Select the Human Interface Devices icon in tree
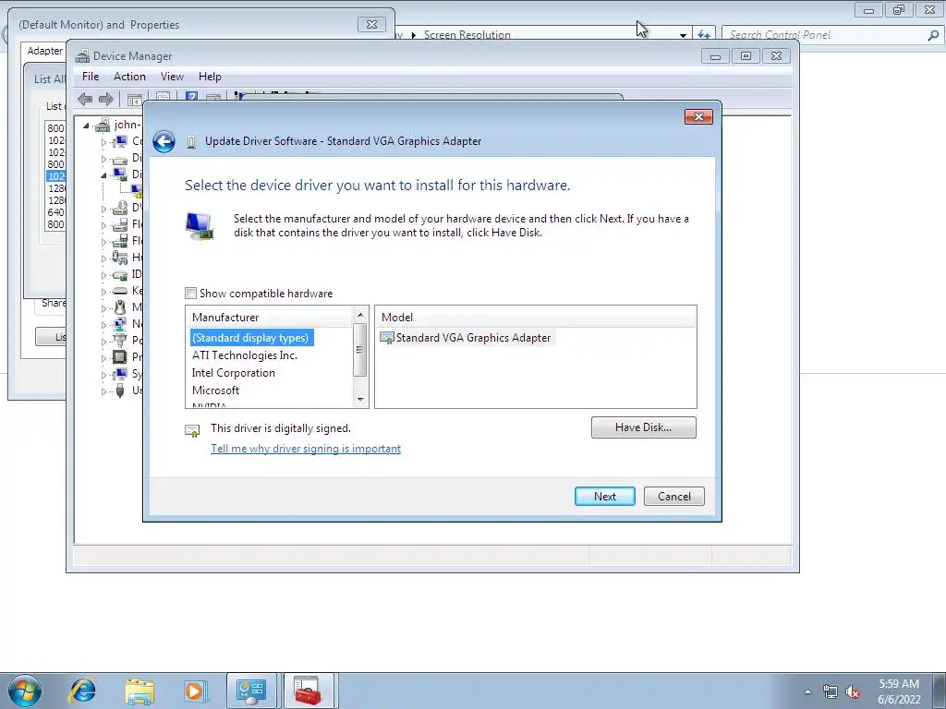 [120, 258]
